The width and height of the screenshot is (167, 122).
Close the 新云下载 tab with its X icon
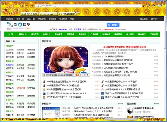click(76, 12)
